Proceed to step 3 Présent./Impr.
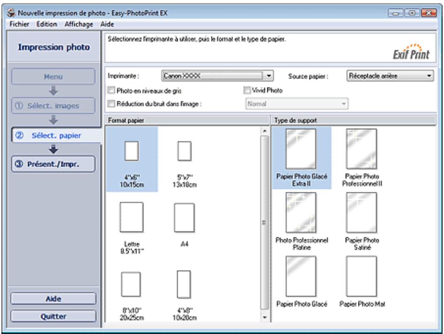 [53, 164]
